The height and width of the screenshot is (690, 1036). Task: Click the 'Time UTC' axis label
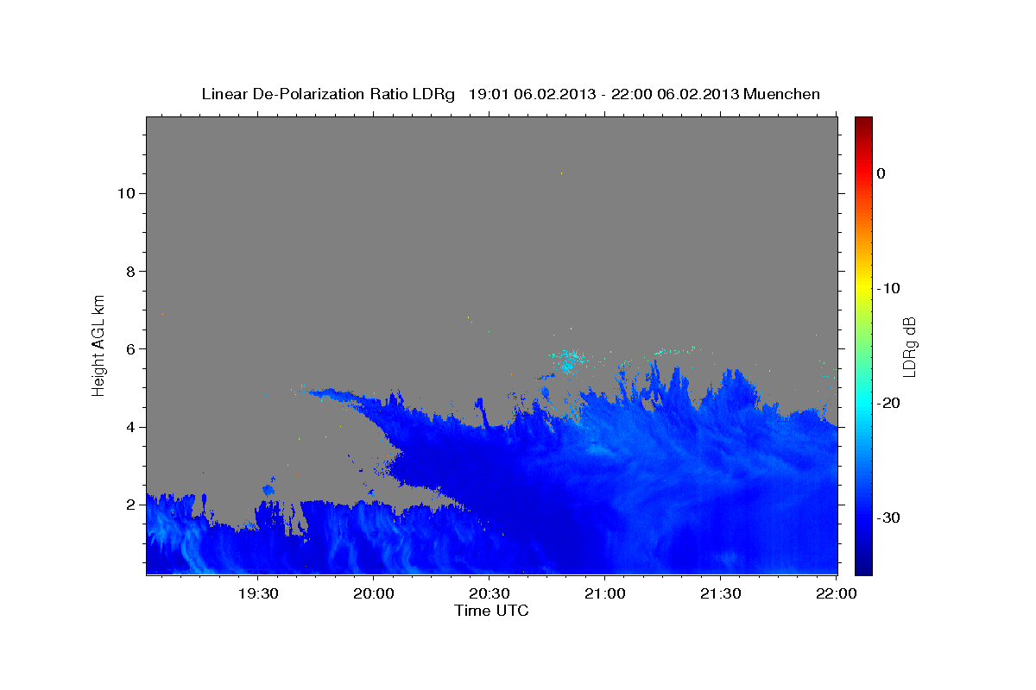tap(491, 611)
